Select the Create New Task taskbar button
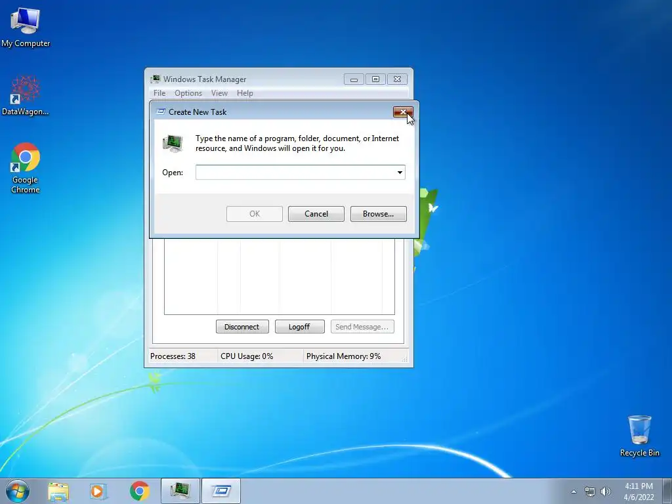Viewport: 672px width, 504px height. click(221, 491)
